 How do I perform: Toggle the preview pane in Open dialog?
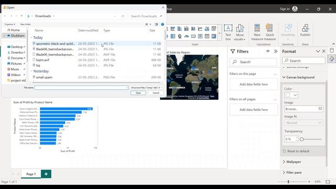tap(156, 24)
